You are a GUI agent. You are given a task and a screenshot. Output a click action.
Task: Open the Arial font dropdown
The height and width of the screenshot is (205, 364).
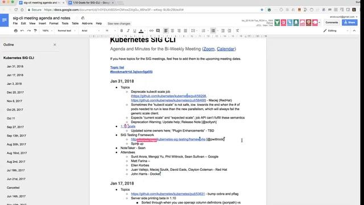90,31
